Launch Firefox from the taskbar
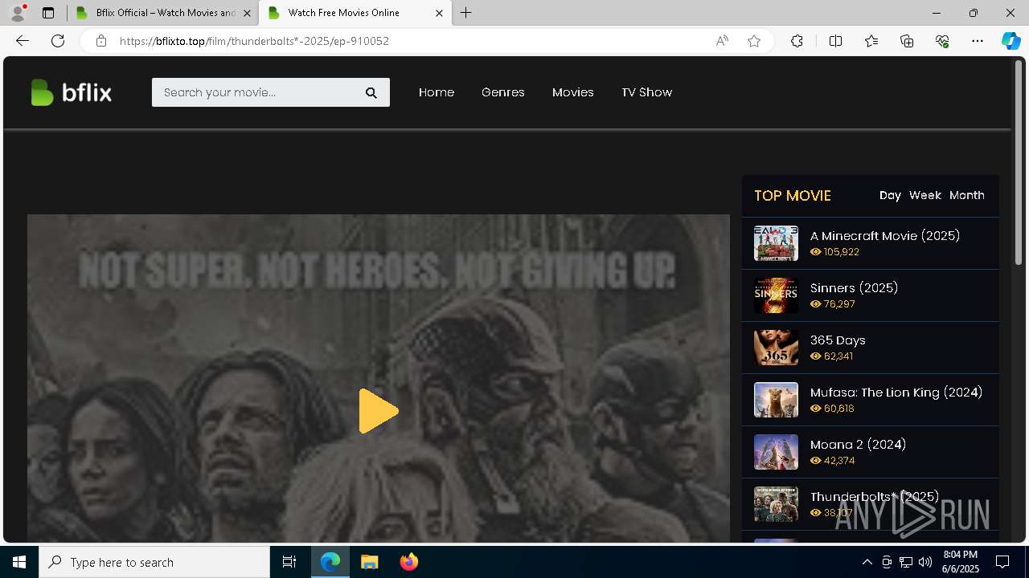The image size is (1029, 578). 409,562
